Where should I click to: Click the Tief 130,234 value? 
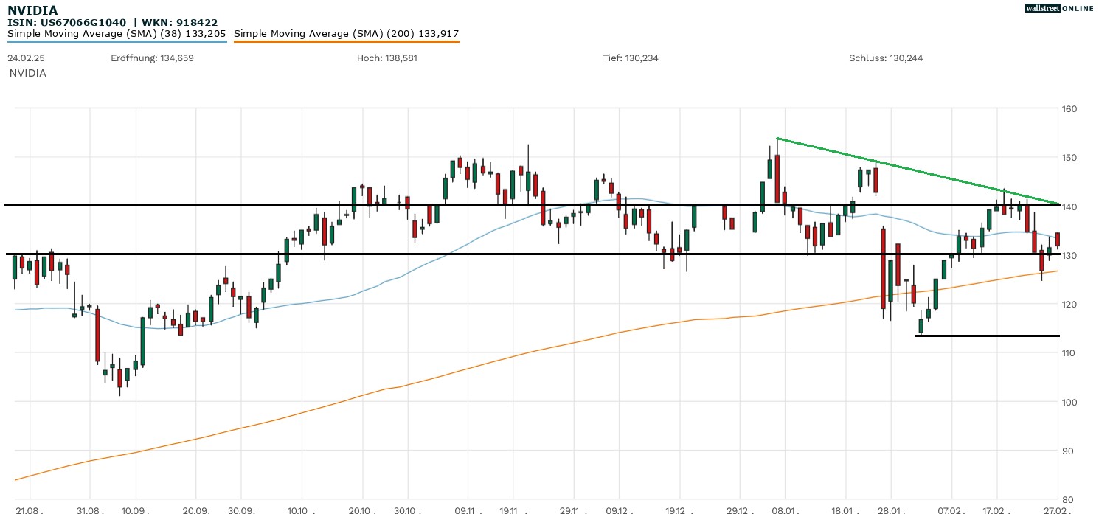631,58
